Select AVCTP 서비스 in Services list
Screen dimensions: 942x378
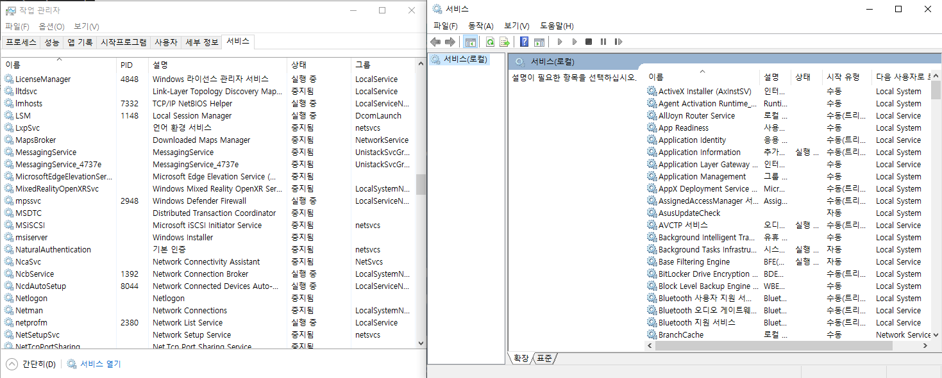(788, 225)
